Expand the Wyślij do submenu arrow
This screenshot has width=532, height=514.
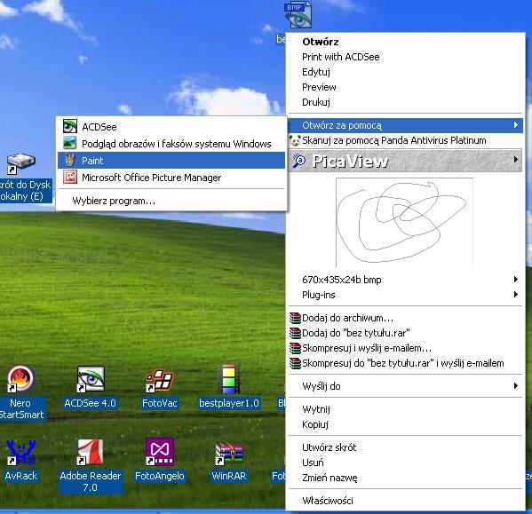coord(516,386)
